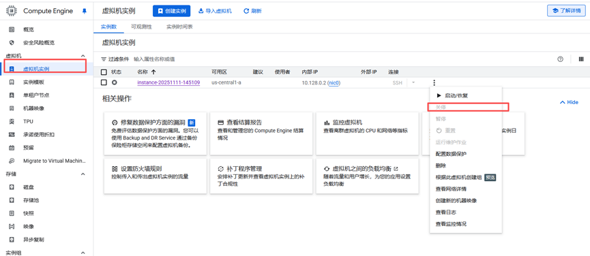Click the three-dot more actions icon

(434, 82)
